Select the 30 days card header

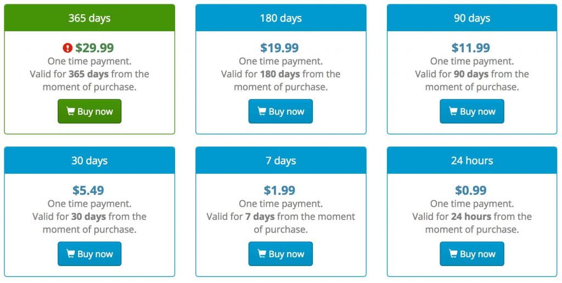(89, 161)
